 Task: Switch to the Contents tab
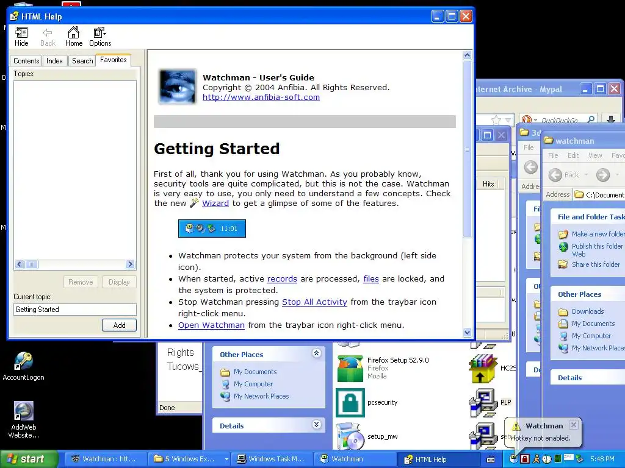26,61
